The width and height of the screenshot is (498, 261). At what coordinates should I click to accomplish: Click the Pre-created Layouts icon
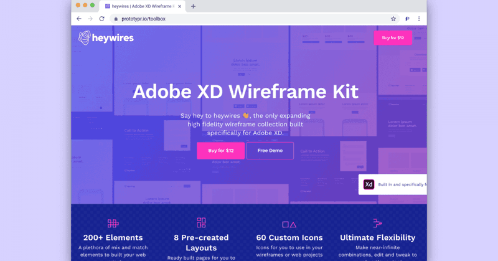pos(201,222)
